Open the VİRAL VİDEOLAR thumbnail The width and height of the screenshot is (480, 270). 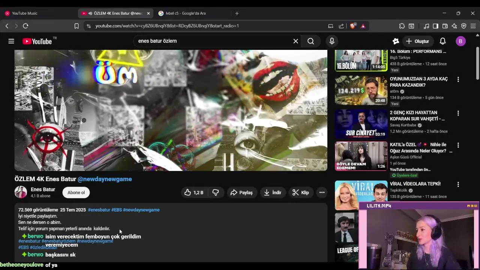click(x=361, y=195)
